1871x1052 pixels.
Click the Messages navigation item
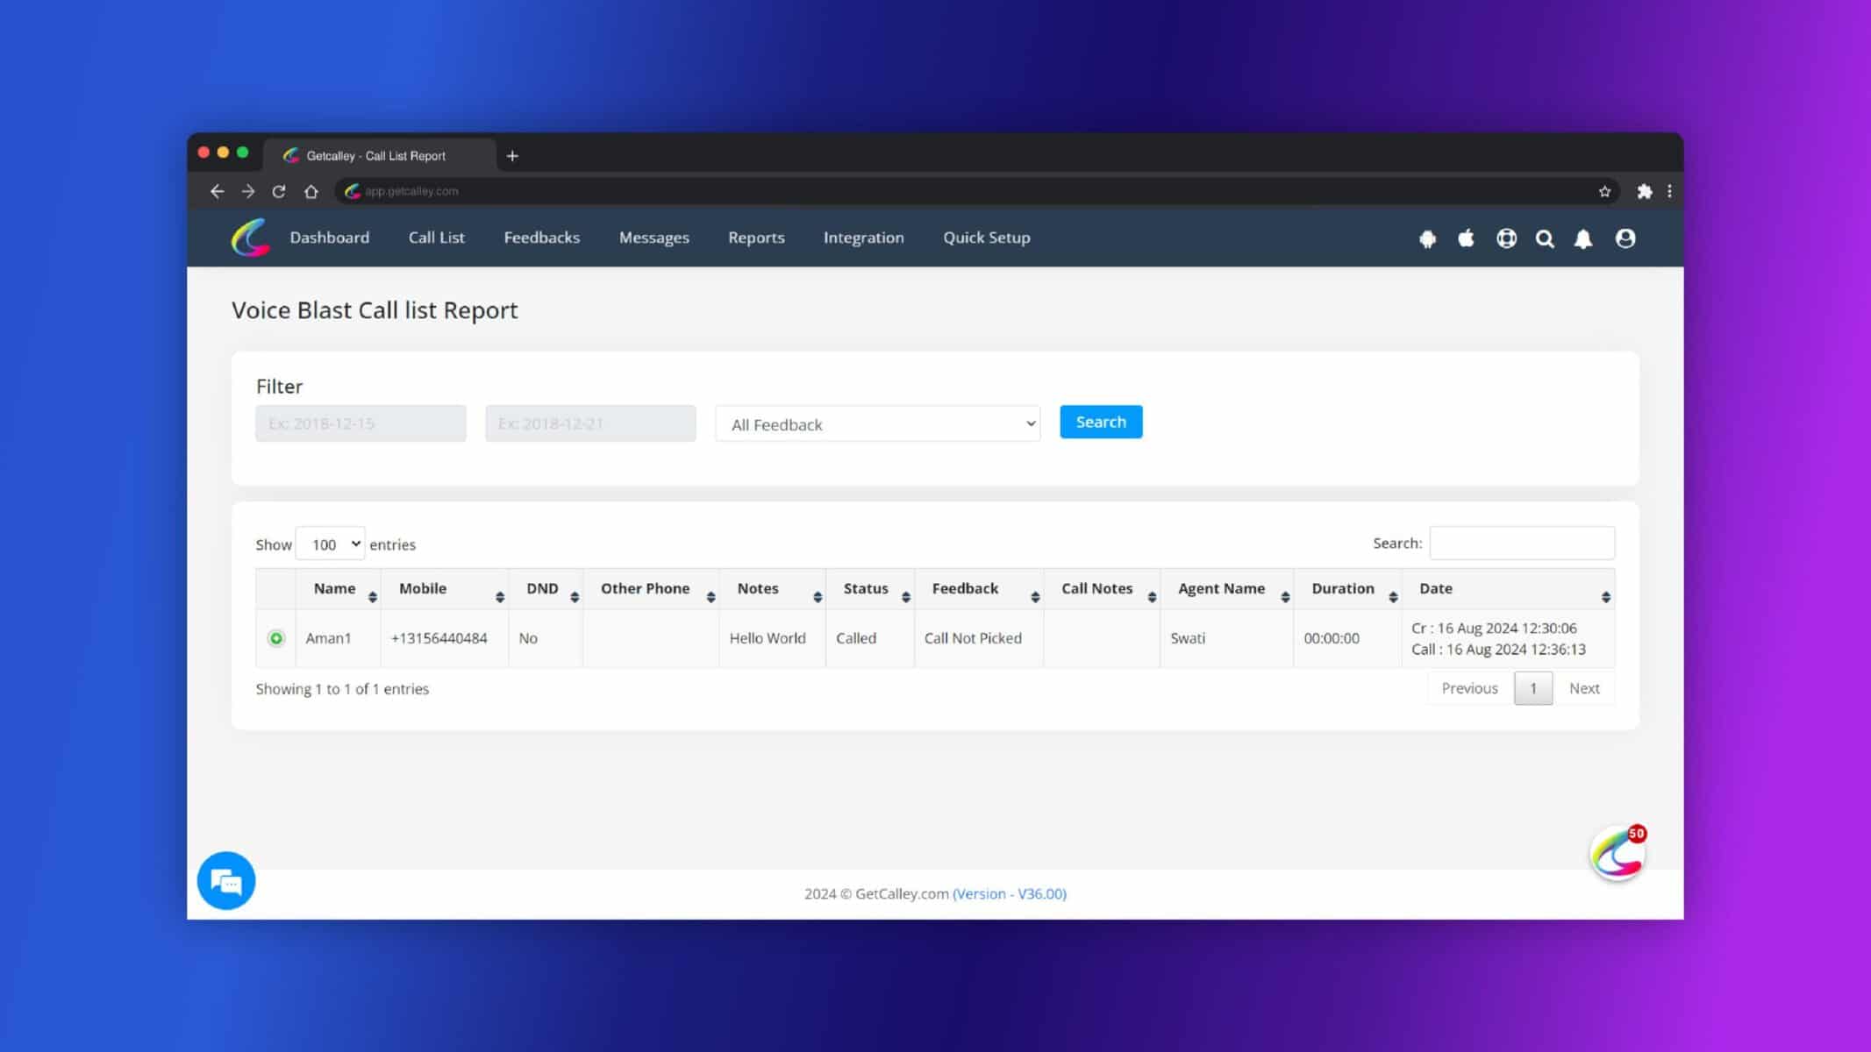(x=654, y=238)
